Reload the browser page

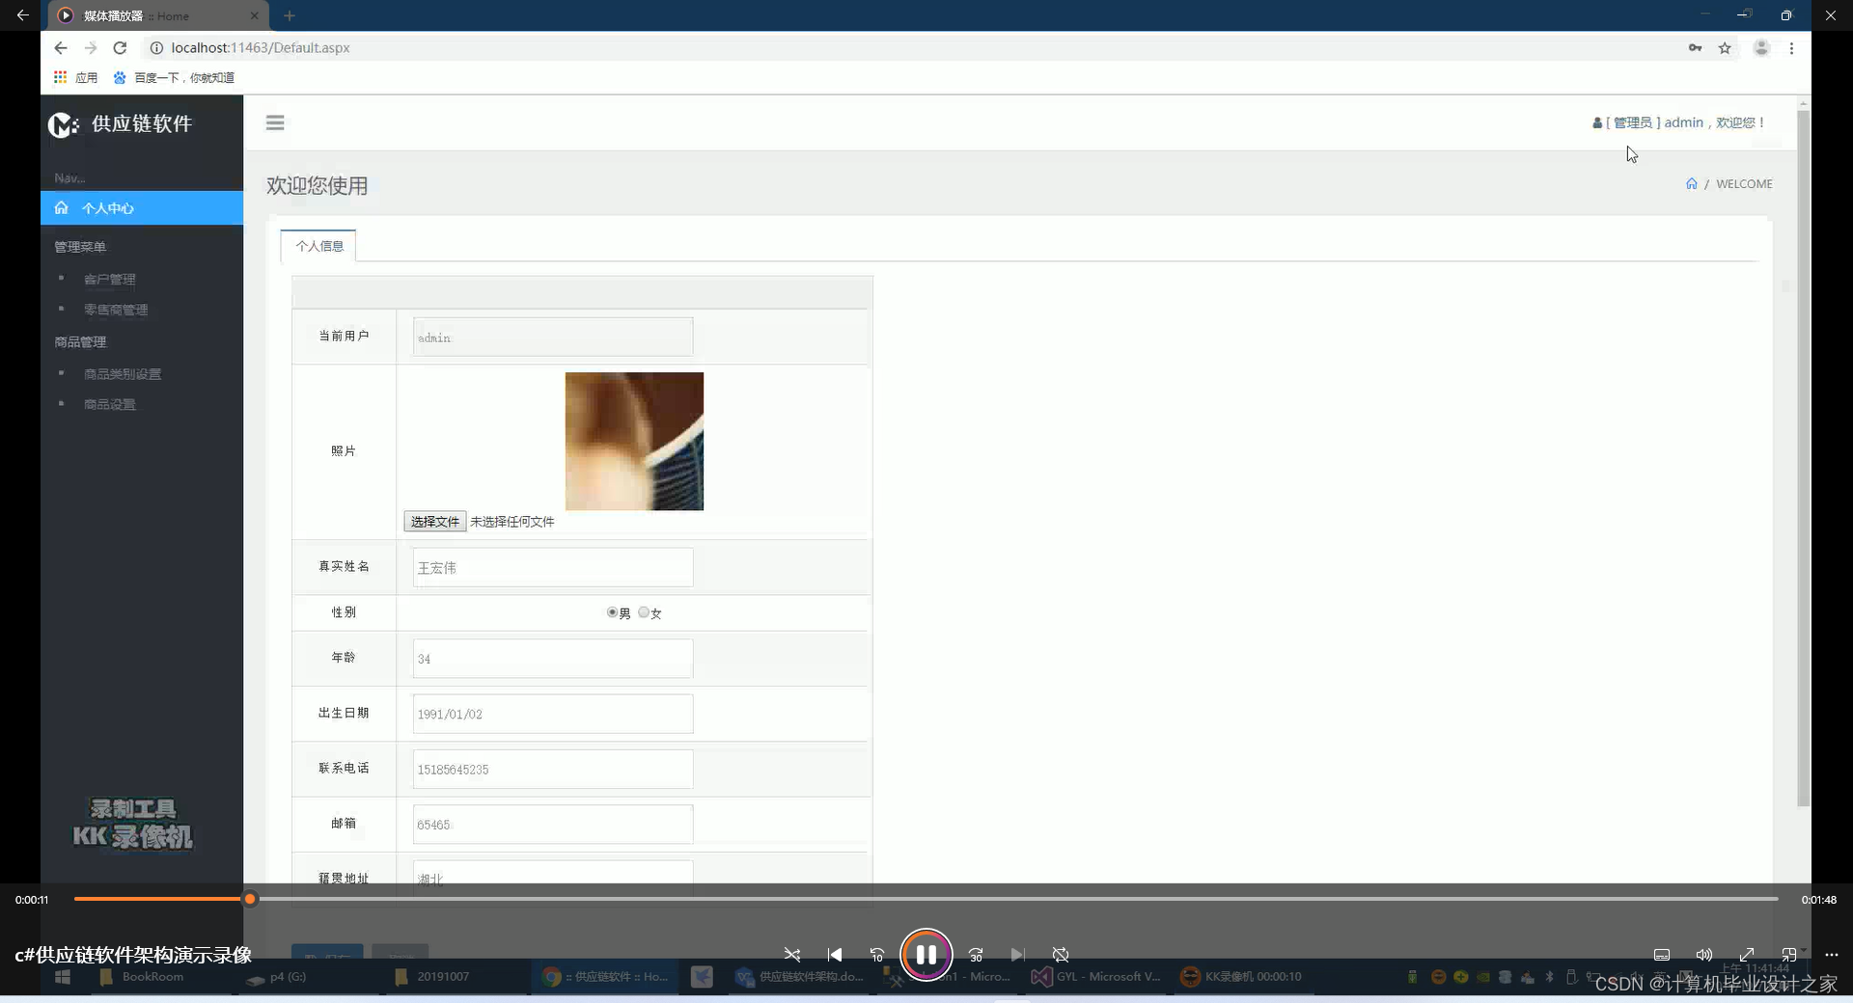[x=120, y=48]
